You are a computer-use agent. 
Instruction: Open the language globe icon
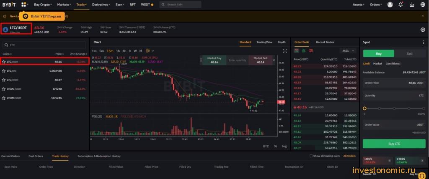click(x=423, y=5)
